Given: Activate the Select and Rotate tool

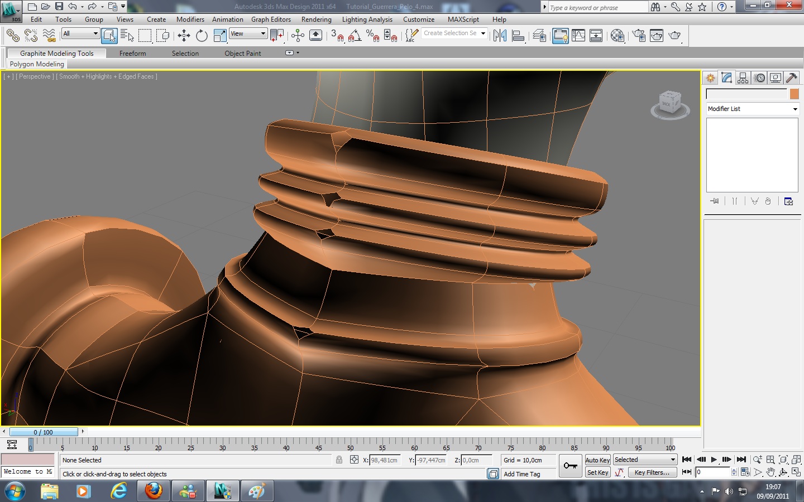Looking at the screenshot, I should [202, 36].
